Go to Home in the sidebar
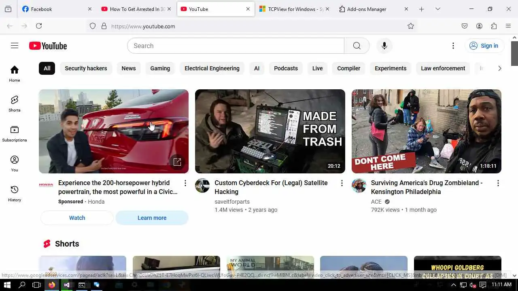Image resolution: width=518 pixels, height=291 pixels. pos(15,74)
